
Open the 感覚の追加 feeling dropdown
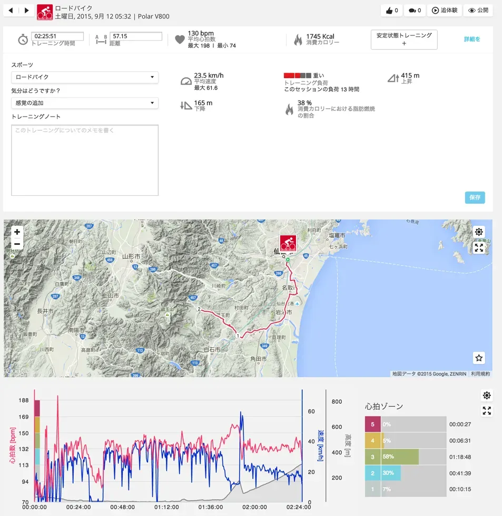84,103
